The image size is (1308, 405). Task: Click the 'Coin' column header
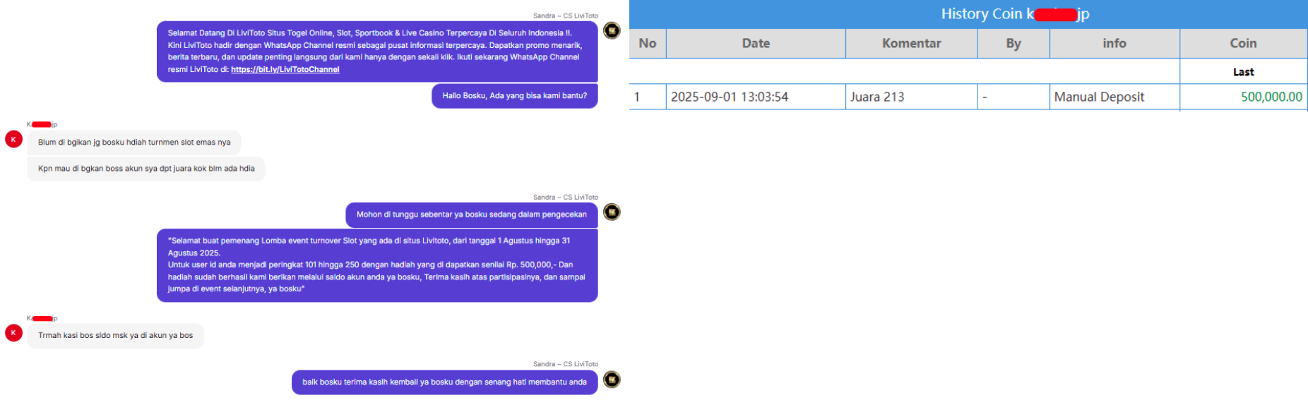(1243, 44)
